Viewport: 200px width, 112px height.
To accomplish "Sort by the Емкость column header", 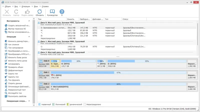I will (73, 19).
